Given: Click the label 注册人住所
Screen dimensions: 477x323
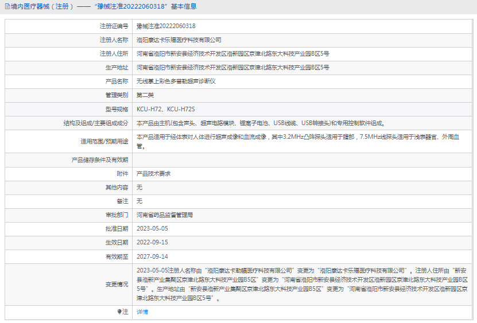Looking at the screenshot, I should (114, 54).
